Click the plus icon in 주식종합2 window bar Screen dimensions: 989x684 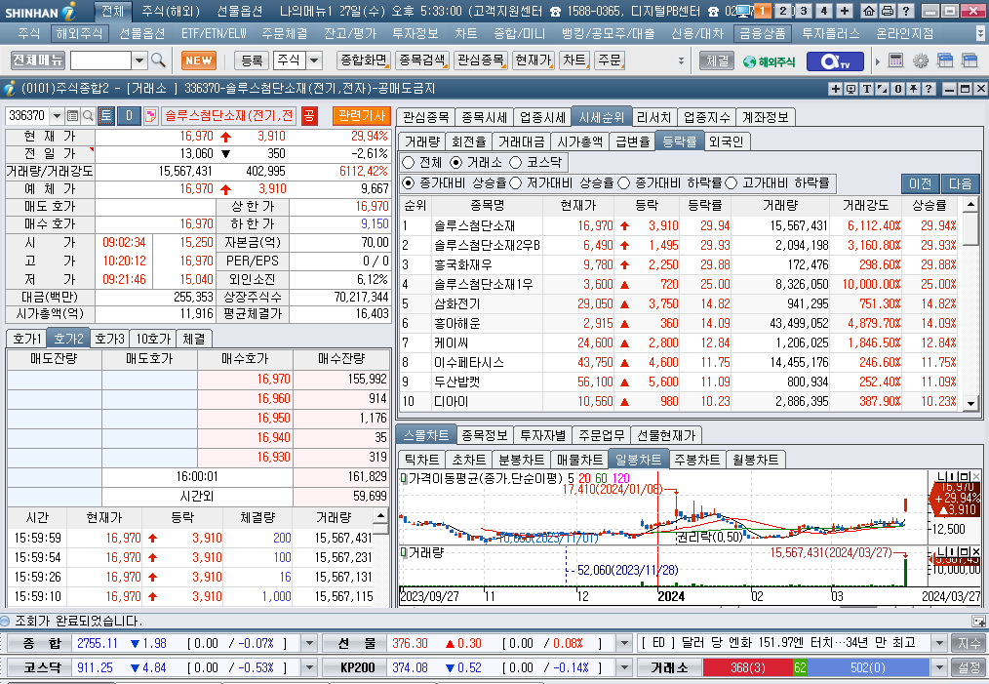835,89
